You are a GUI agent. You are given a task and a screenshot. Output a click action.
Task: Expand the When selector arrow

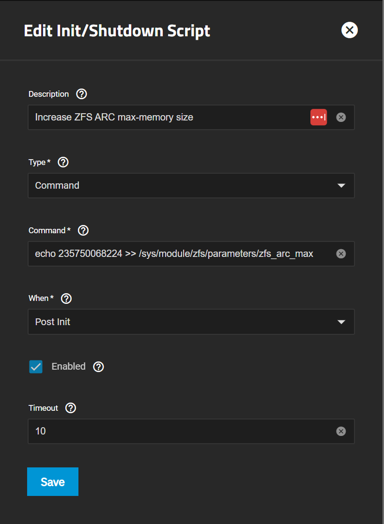click(x=341, y=322)
